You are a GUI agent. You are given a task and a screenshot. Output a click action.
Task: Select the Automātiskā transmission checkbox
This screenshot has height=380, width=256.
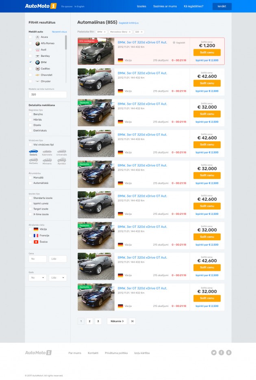30,183
